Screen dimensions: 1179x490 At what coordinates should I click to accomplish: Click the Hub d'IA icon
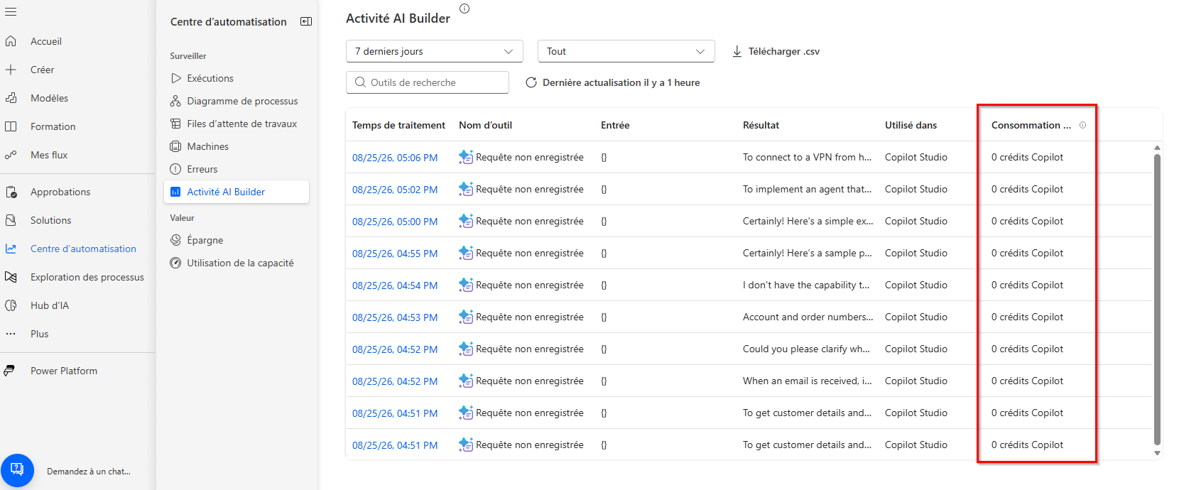(11, 305)
